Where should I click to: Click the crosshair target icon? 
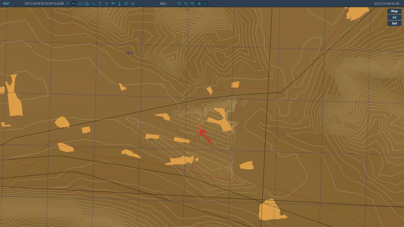point(106,4)
